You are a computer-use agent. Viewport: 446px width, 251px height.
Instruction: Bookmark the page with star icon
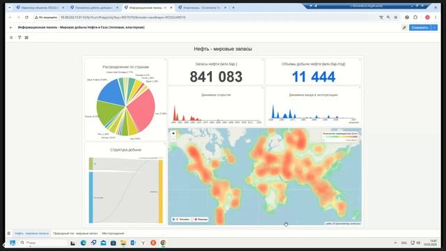(x=396, y=17)
